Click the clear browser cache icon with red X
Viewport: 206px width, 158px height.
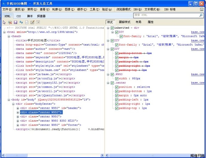click(10, 22)
